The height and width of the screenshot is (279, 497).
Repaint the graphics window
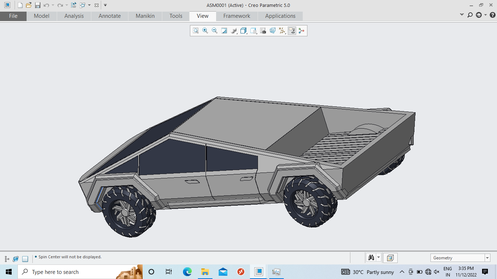224,31
